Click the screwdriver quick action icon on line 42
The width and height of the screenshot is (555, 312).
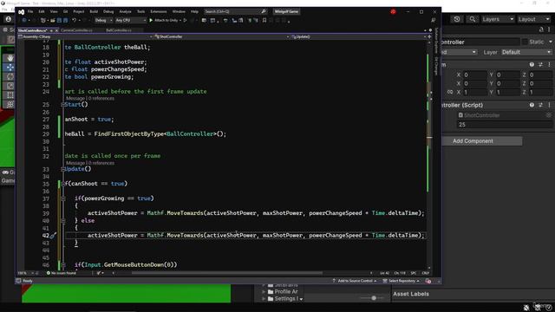(53, 235)
